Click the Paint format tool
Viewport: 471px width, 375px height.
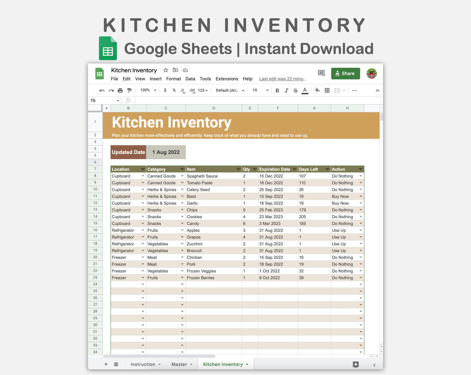129,90
